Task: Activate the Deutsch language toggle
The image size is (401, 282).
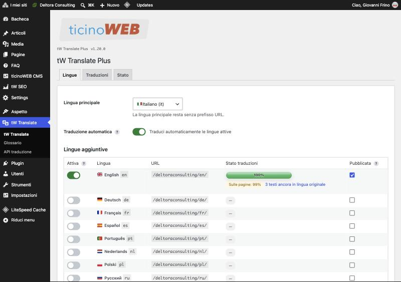Action: [x=74, y=200]
